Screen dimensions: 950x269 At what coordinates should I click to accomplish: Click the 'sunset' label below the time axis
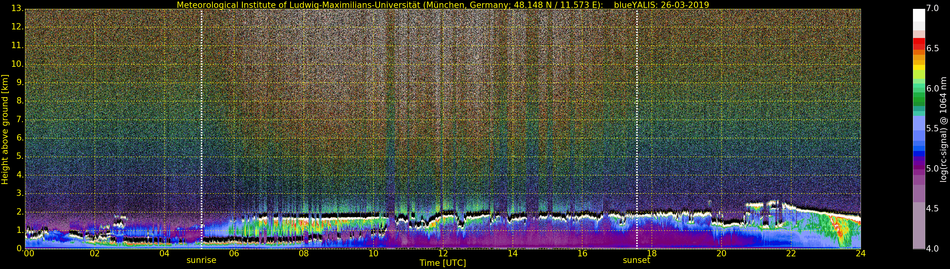(636, 260)
